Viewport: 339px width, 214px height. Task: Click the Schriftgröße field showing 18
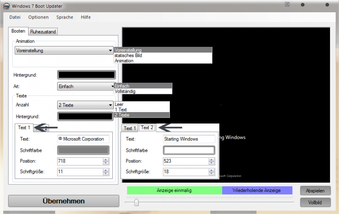point(186,172)
